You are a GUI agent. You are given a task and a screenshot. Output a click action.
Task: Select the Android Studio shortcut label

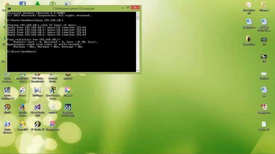pyautogui.click(x=52, y=80)
